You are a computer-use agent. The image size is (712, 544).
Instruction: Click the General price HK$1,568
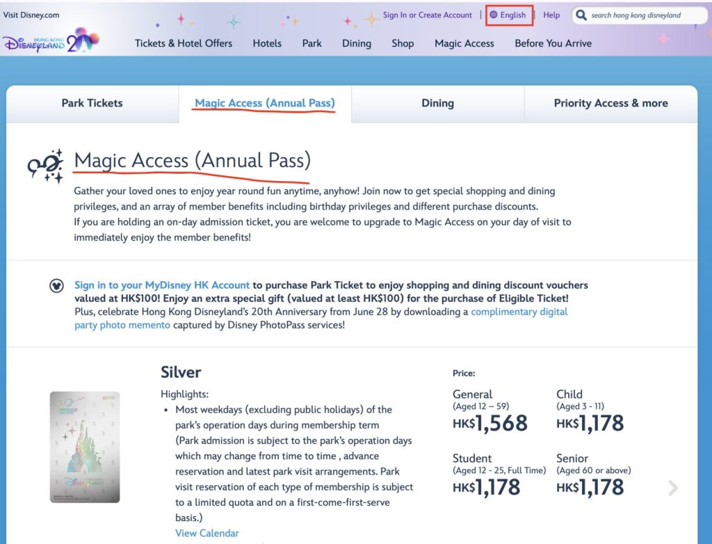pos(490,423)
